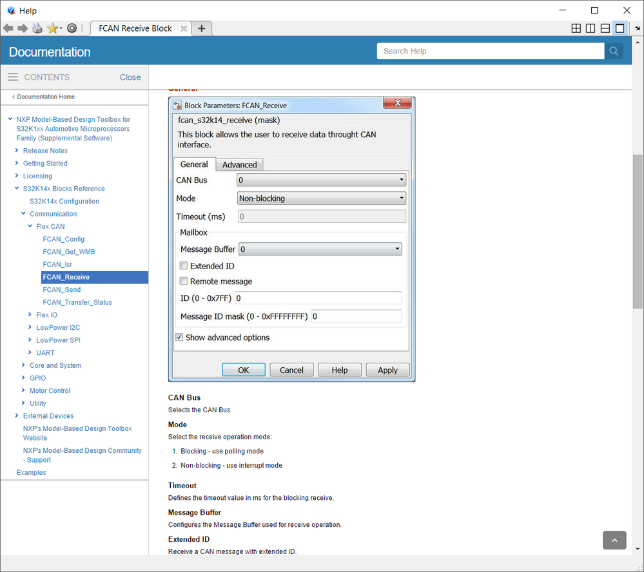Expand the Getting Started tree node
This screenshot has height=572, width=644.
pos(17,163)
